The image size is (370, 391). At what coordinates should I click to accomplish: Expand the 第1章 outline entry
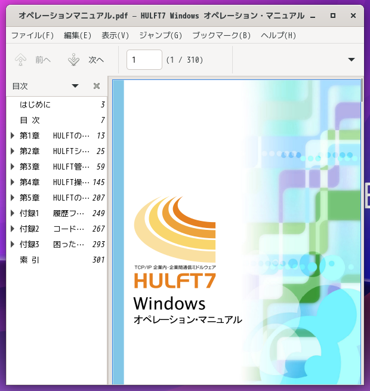pos(12,136)
